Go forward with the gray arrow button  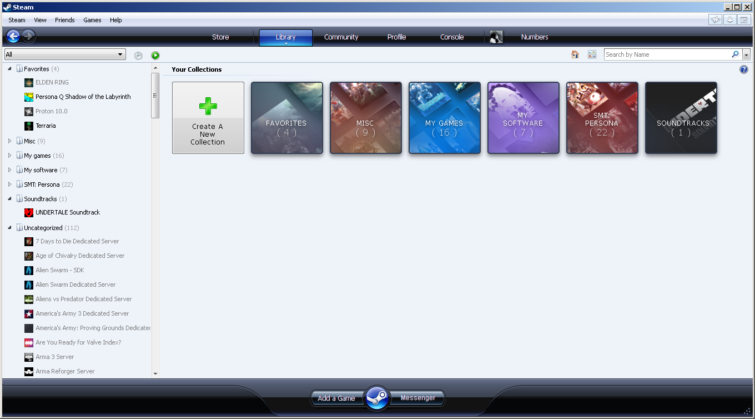tap(28, 37)
